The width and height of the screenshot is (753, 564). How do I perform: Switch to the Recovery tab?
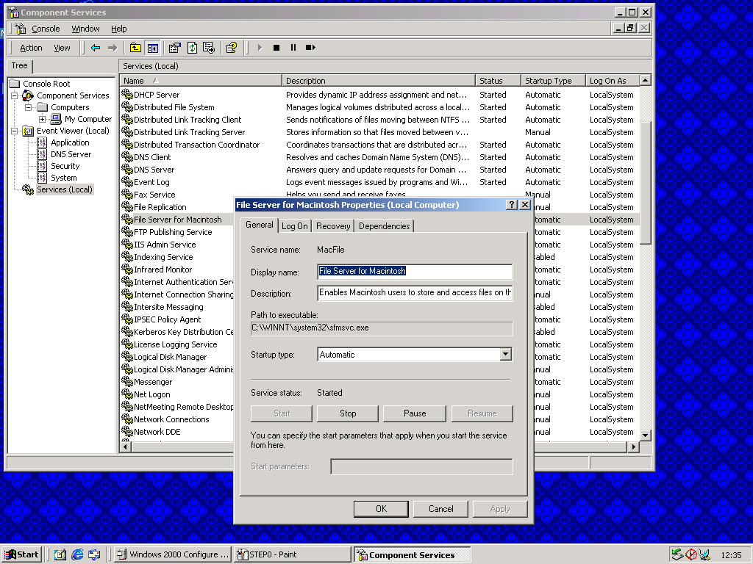point(333,226)
